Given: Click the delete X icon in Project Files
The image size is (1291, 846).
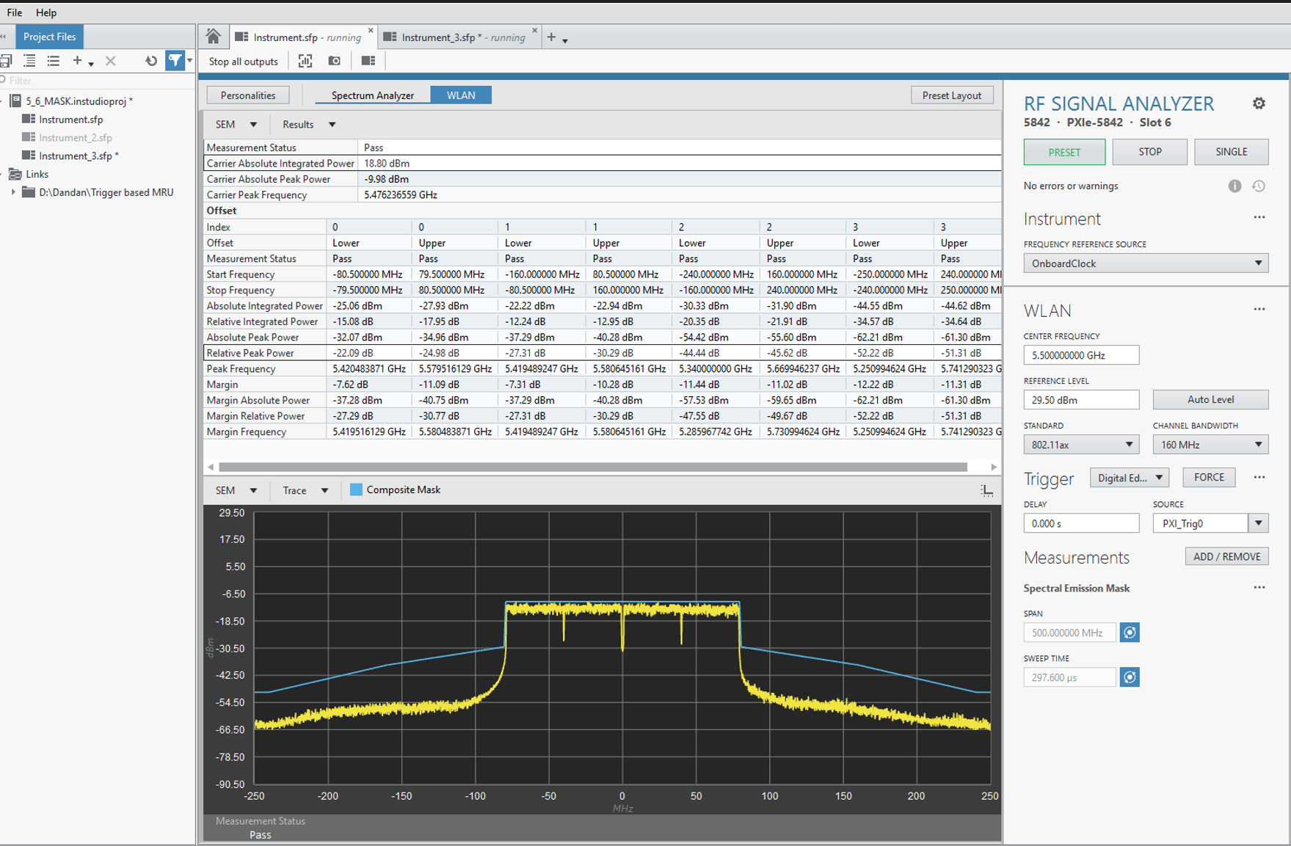Looking at the screenshot, I should pyautogui.click(x=111, y=61).
